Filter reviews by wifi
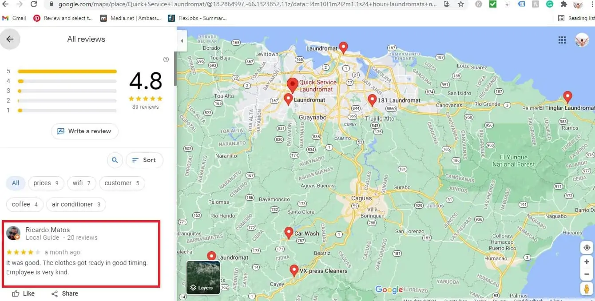595x301 pixels. [82, 183]
